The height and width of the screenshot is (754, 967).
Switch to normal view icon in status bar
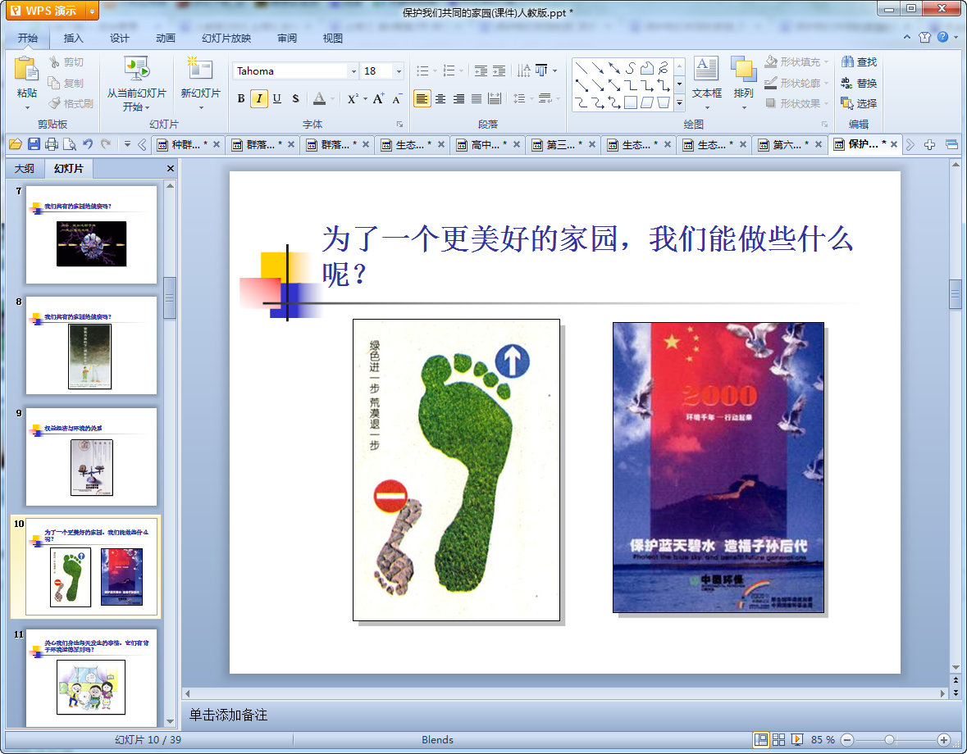pyautogui.click(x=761, y=740)
